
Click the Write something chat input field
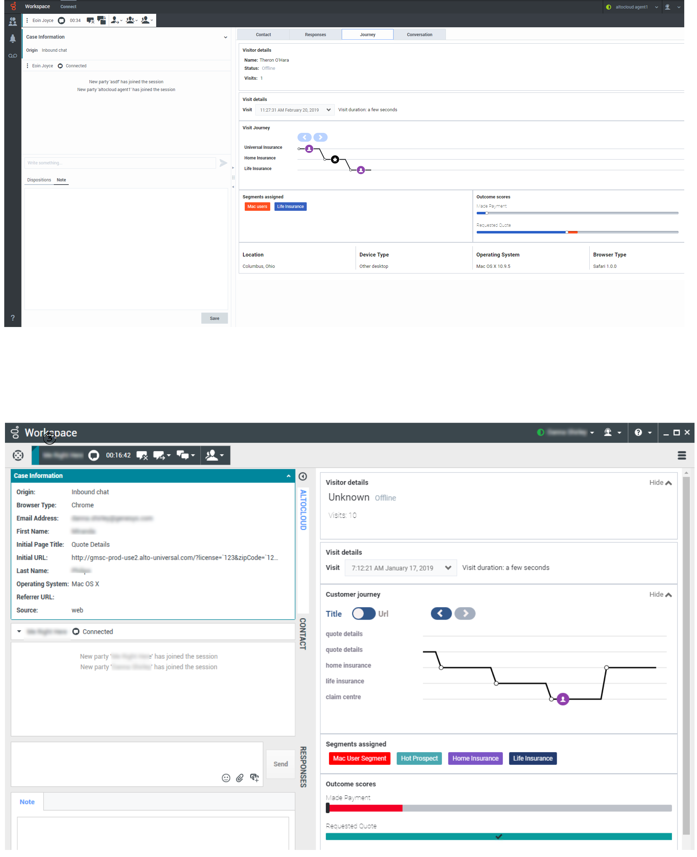(120, 163)
